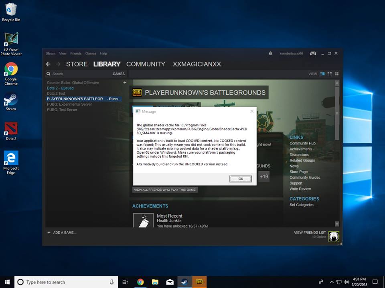385x288 pixels.
Task: Click the PUBG logo in game header
Action: click(x=137, y=92)
